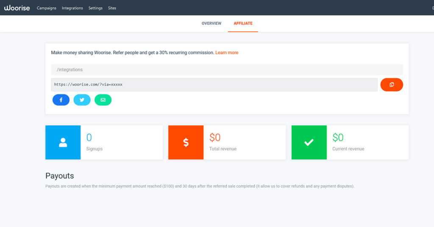Share the referral link via email
Viewport: 434px width, 227px height.
tap(103, 100)
